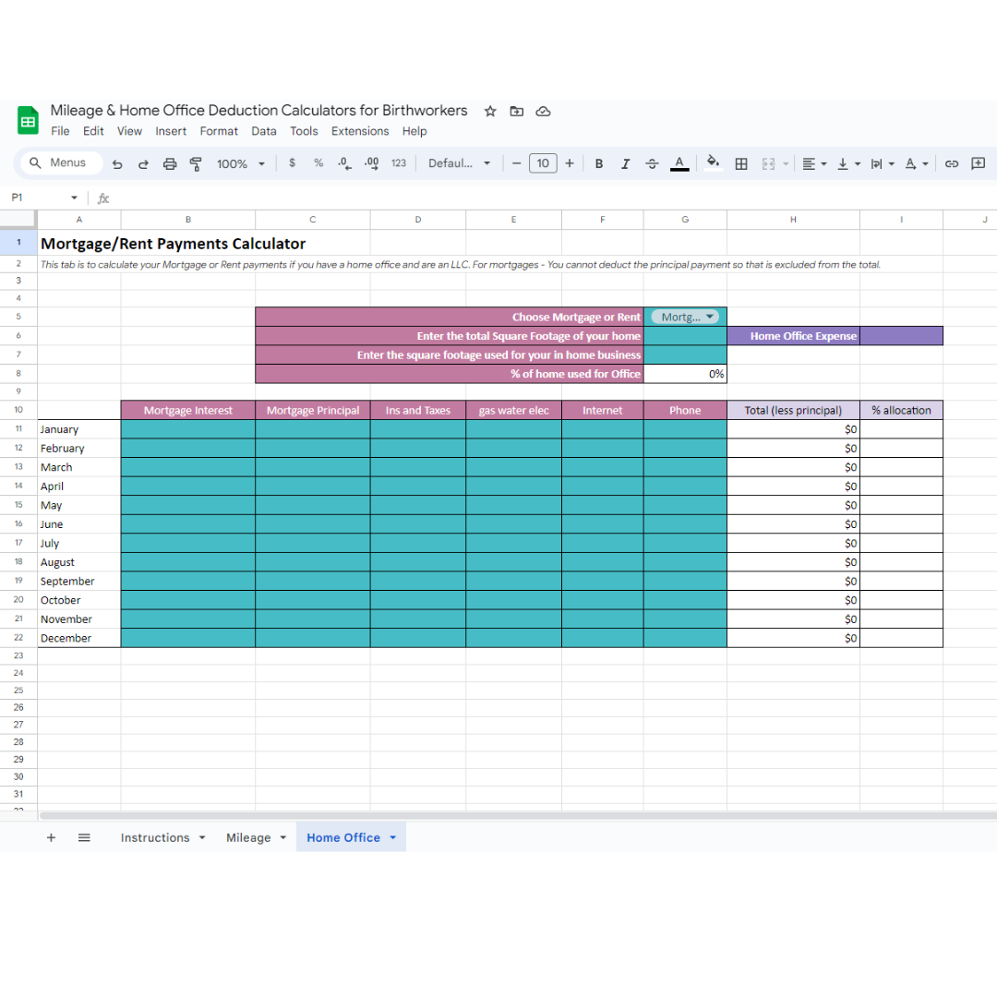
Task: Open the Data menu
Action: 264,131
